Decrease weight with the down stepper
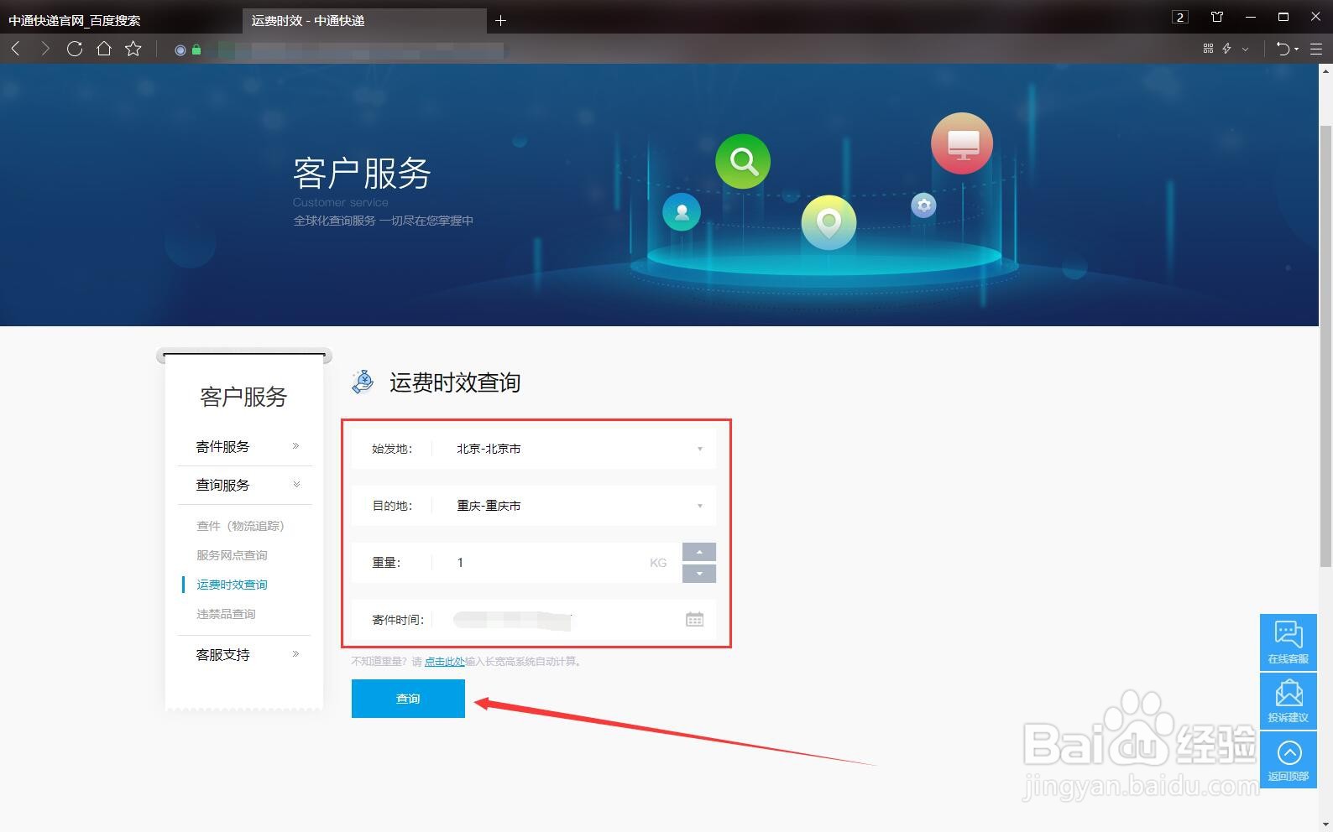Image resolution: width=1333 pixels, height=832 pixels. (699, 574)
